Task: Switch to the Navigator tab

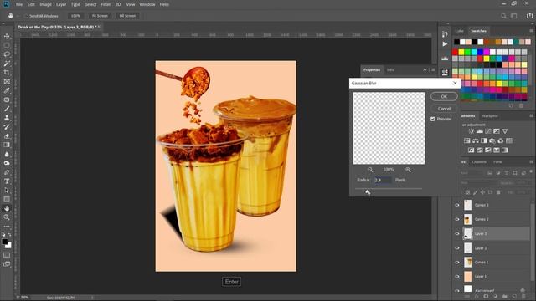Action: click(490, 116)
